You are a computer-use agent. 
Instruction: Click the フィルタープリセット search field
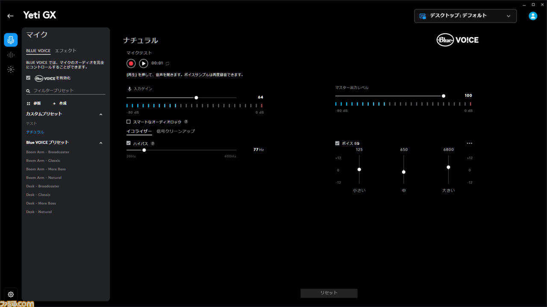[x=65, y=91]
